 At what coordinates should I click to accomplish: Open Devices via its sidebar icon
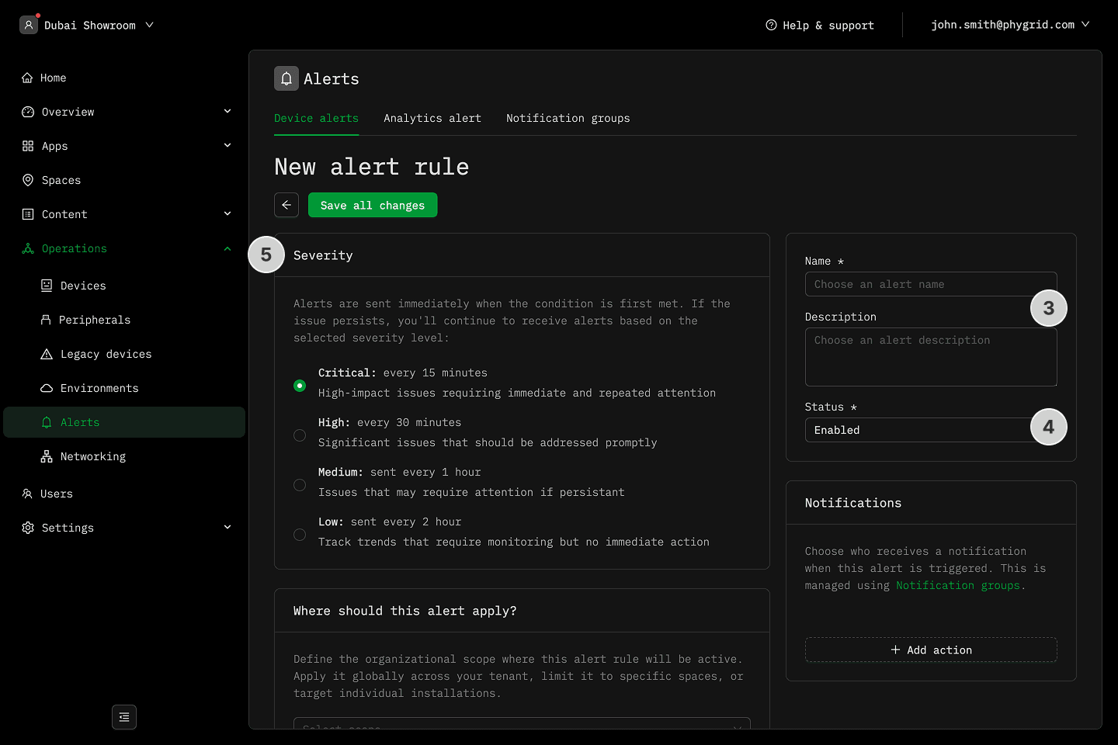click(x=47, y=286)
